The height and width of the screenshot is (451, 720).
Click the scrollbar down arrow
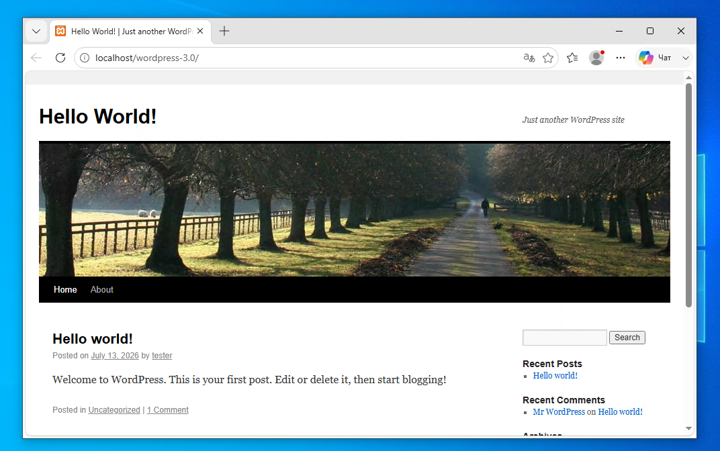click(689, 429)
